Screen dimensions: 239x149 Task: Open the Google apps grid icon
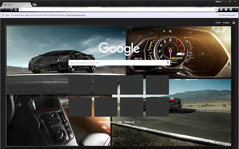point(234,23)
